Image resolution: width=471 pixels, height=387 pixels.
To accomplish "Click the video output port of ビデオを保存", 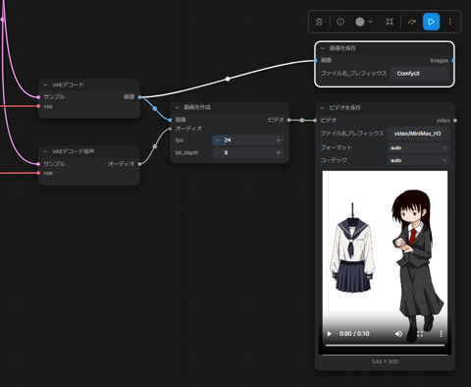I will click(455, 121).
